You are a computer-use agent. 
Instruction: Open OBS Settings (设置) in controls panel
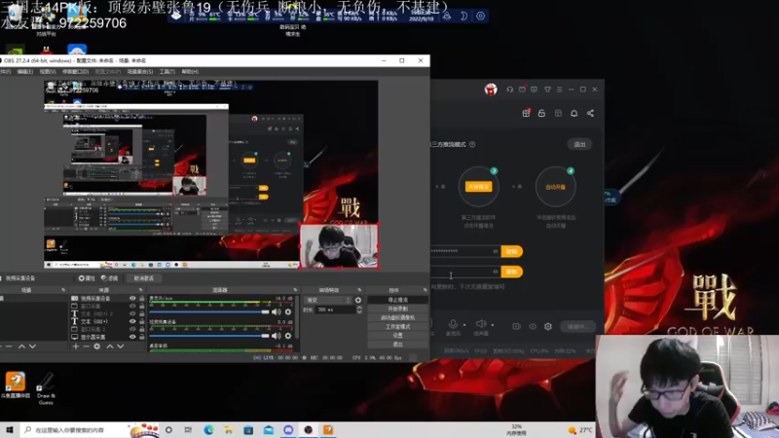click(397, 335)
